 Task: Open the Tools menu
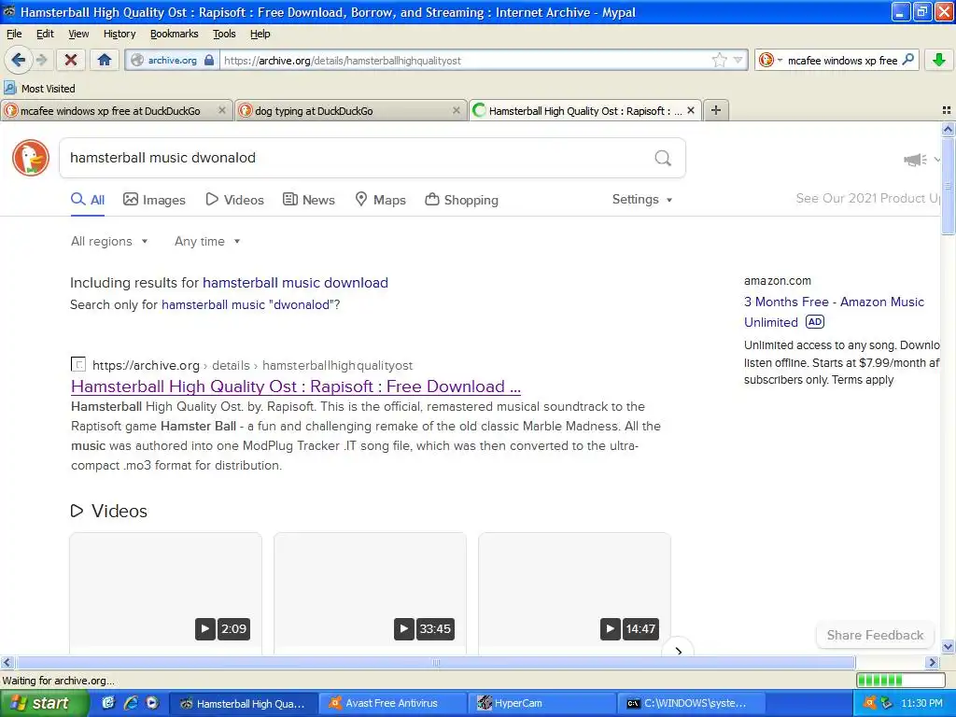pyautogui.click(x=224, y=34)
